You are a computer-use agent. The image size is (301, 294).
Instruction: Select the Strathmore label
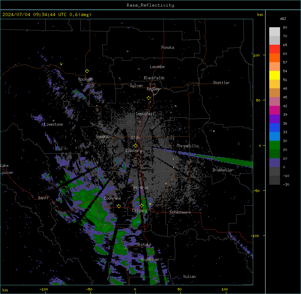coord(180,212)
